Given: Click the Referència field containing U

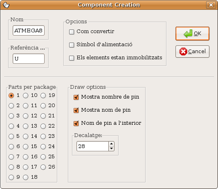Looking at the screenshot, I should point(29,59).
